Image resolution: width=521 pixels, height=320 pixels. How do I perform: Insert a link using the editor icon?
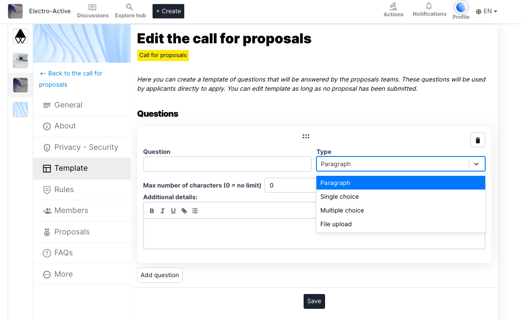[184, 211]
